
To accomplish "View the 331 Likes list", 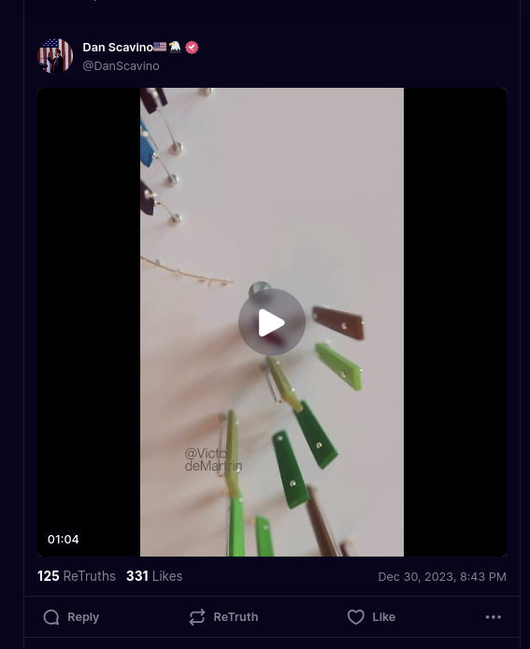I will click(154, 576).
